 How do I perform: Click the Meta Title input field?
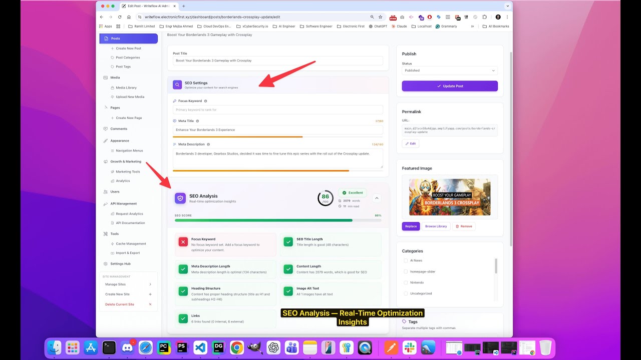(x=278, y=129)
